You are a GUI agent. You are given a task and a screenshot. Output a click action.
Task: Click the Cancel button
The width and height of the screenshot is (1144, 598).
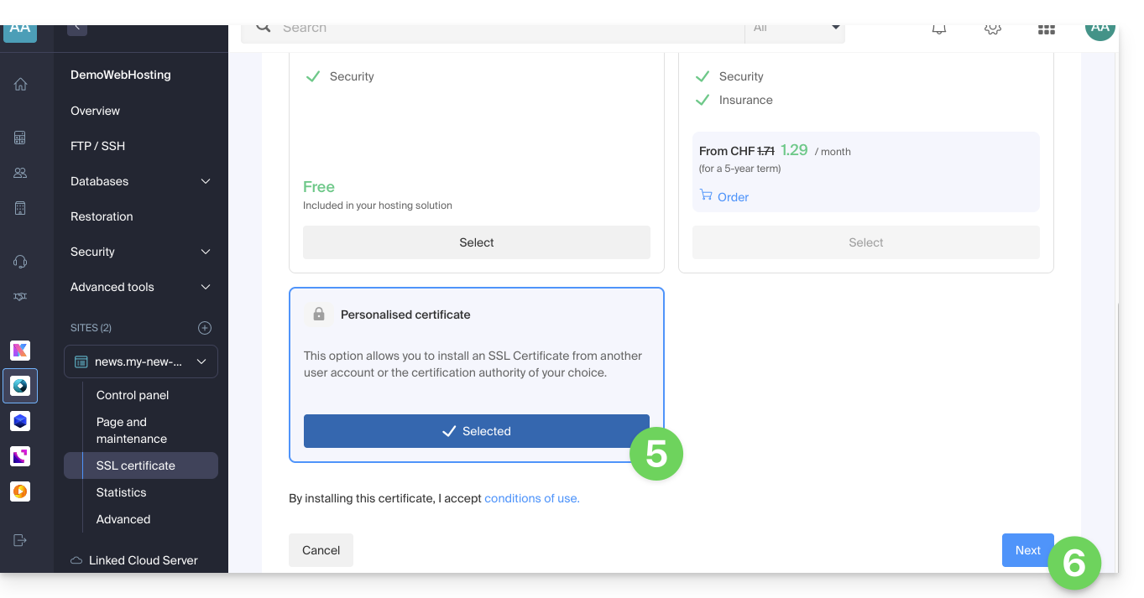[x=321, y=550]
